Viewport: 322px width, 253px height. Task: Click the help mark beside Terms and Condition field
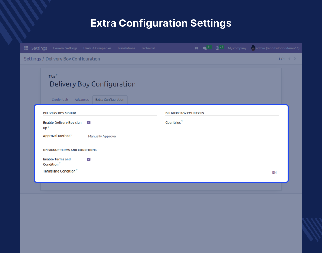point(77,170)
